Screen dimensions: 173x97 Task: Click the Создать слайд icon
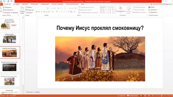point(22,8)
